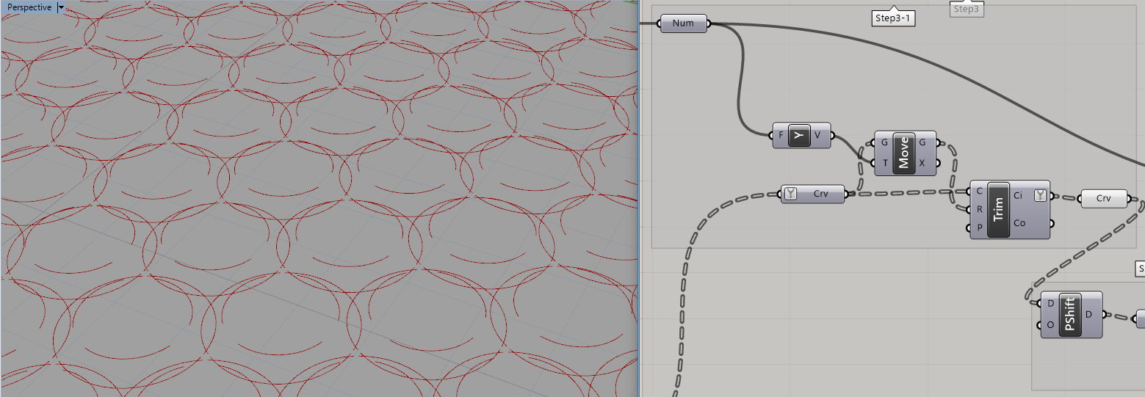
Task: Select the Move component
Action: (x=904, y=153)
